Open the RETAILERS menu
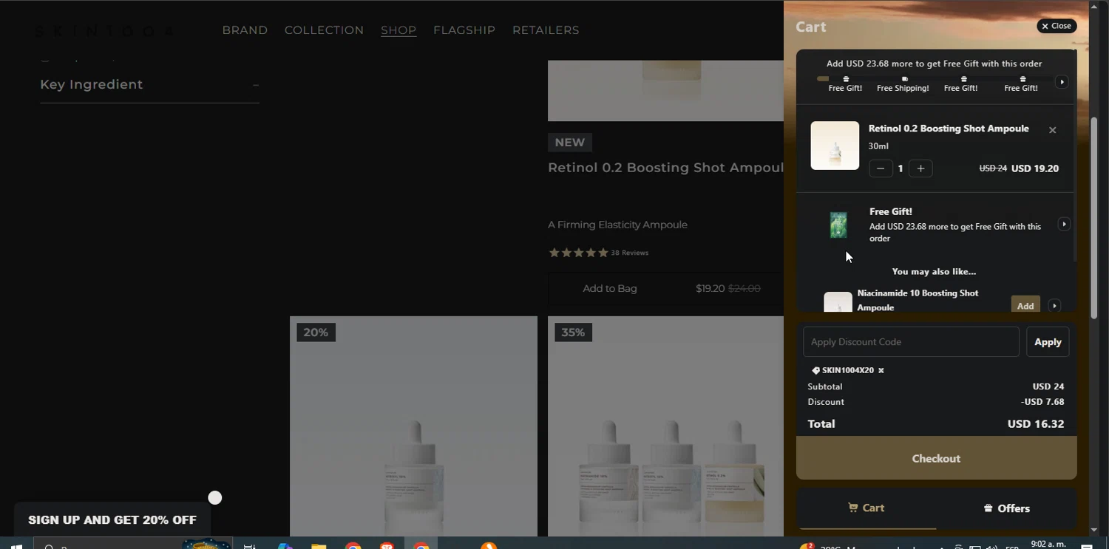This screenshot has width=1109, height=549. tap(546, 30)
